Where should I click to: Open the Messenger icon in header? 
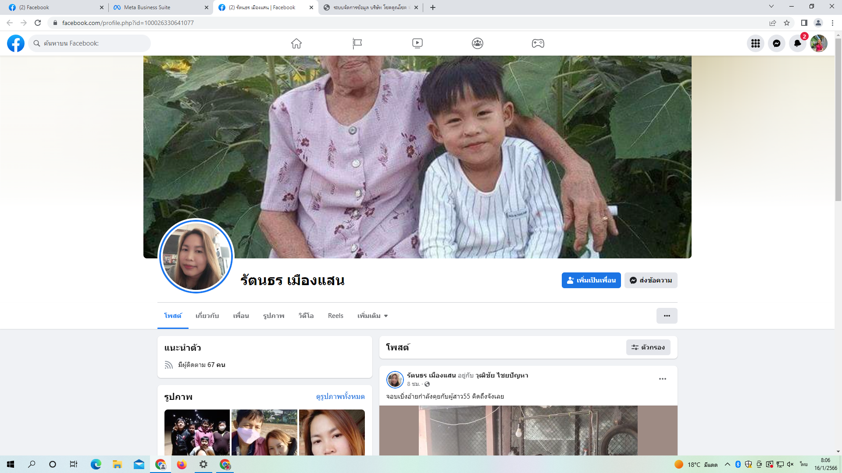776,43
